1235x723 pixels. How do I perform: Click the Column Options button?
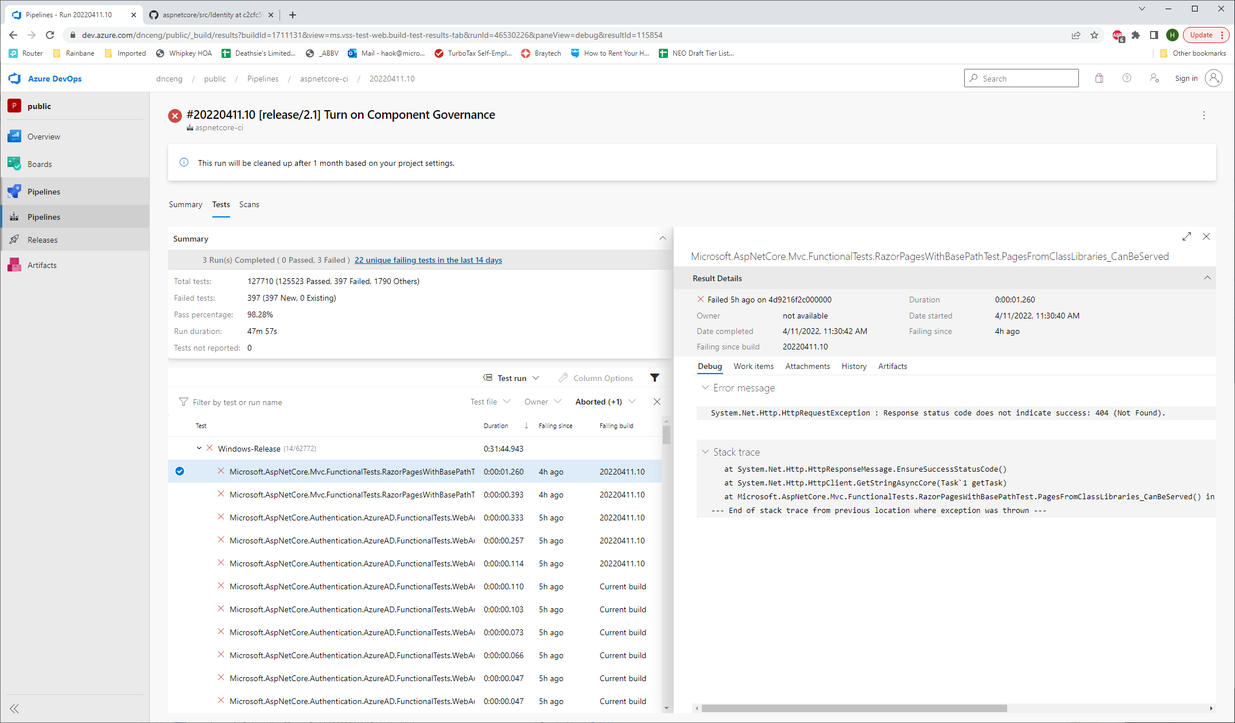click(596, 378)
